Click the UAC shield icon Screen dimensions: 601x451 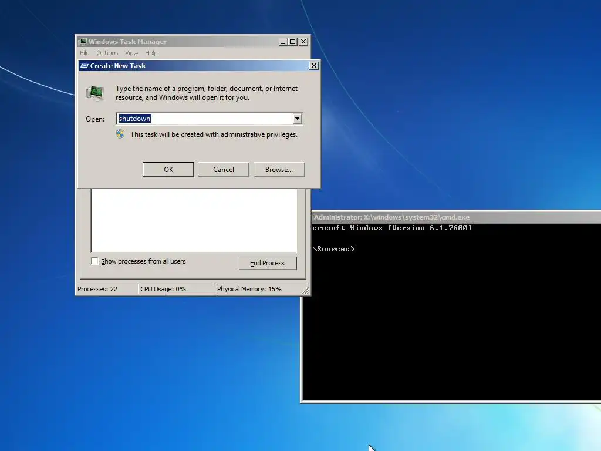(120, 134)
